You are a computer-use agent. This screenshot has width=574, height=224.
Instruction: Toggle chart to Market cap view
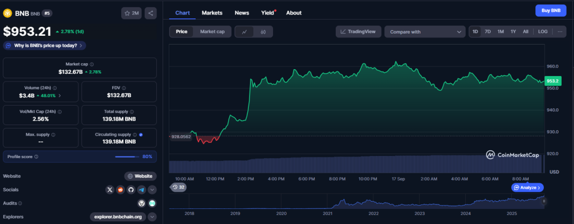click(x=212, y=32)
